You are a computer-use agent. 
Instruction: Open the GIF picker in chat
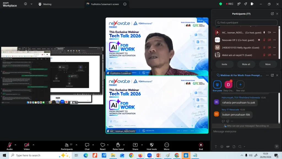tap(228, 147)
